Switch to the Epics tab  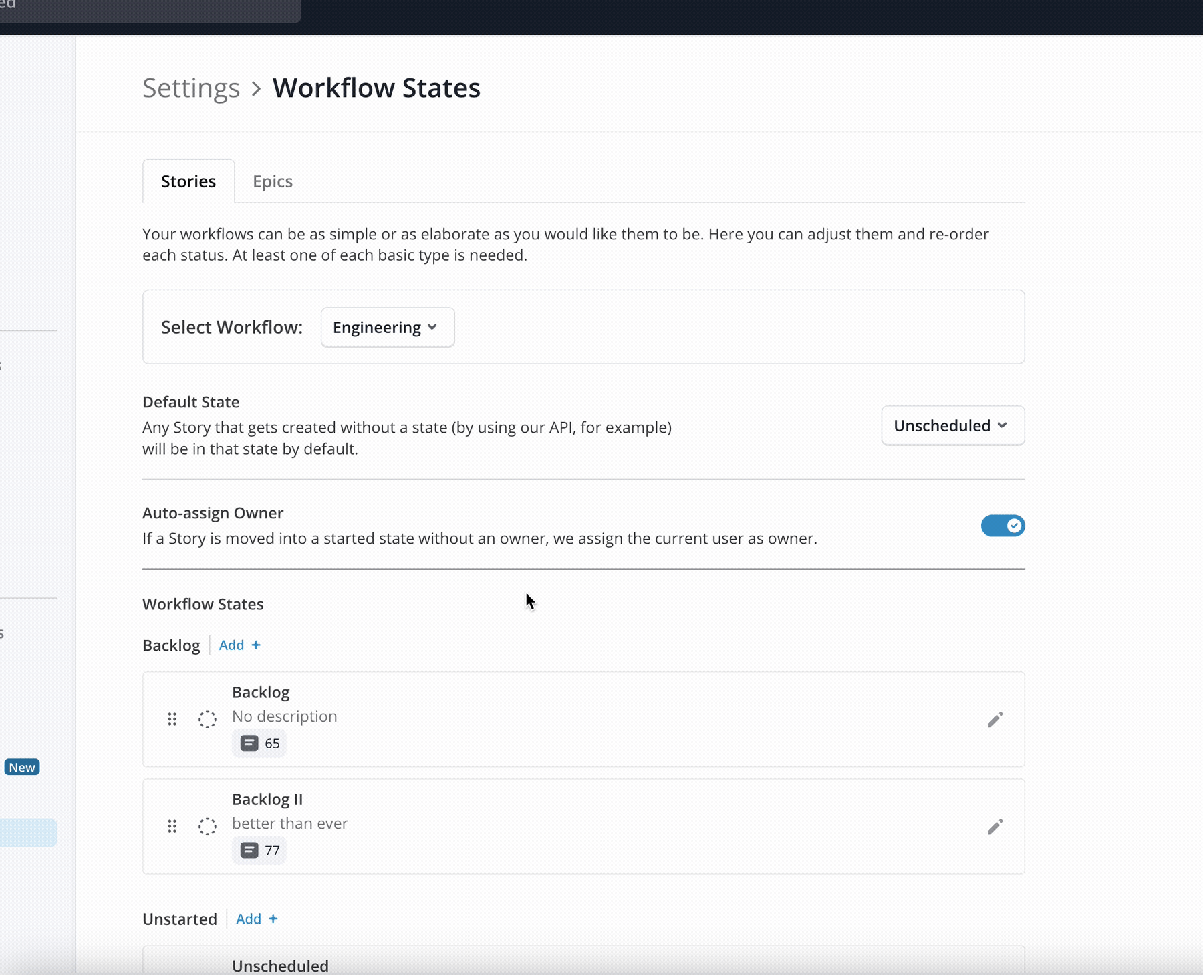pyautogui.click(x=273, y=181)
